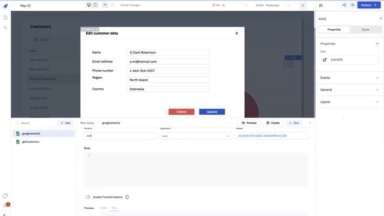Switch to the Styles tab
This screenshot has height=216, width=384.
click(x=365, y=29)
